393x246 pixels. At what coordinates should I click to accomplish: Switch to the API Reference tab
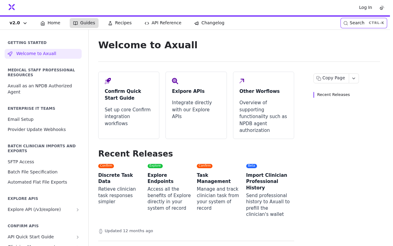(163, 23)
